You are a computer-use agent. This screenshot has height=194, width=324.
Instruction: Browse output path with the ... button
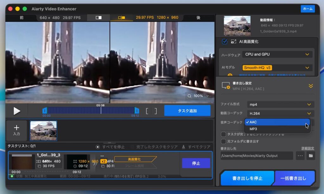tap(300, 156)
